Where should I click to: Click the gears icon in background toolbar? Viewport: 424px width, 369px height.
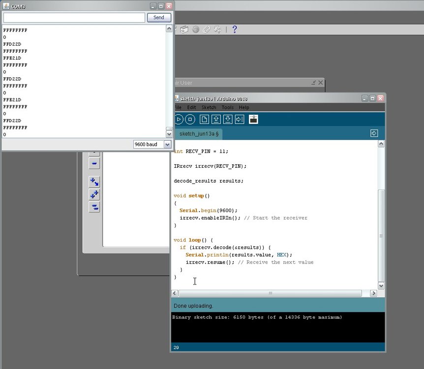218,29
